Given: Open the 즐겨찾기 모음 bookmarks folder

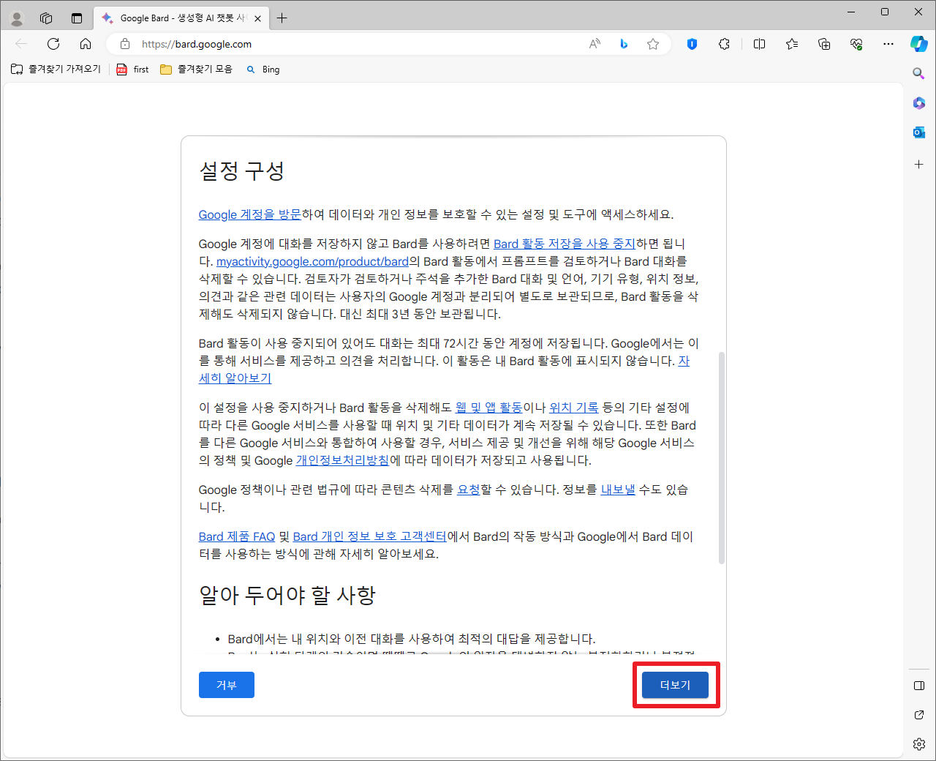Looking at the screenshot, I should tap(197, 69).
